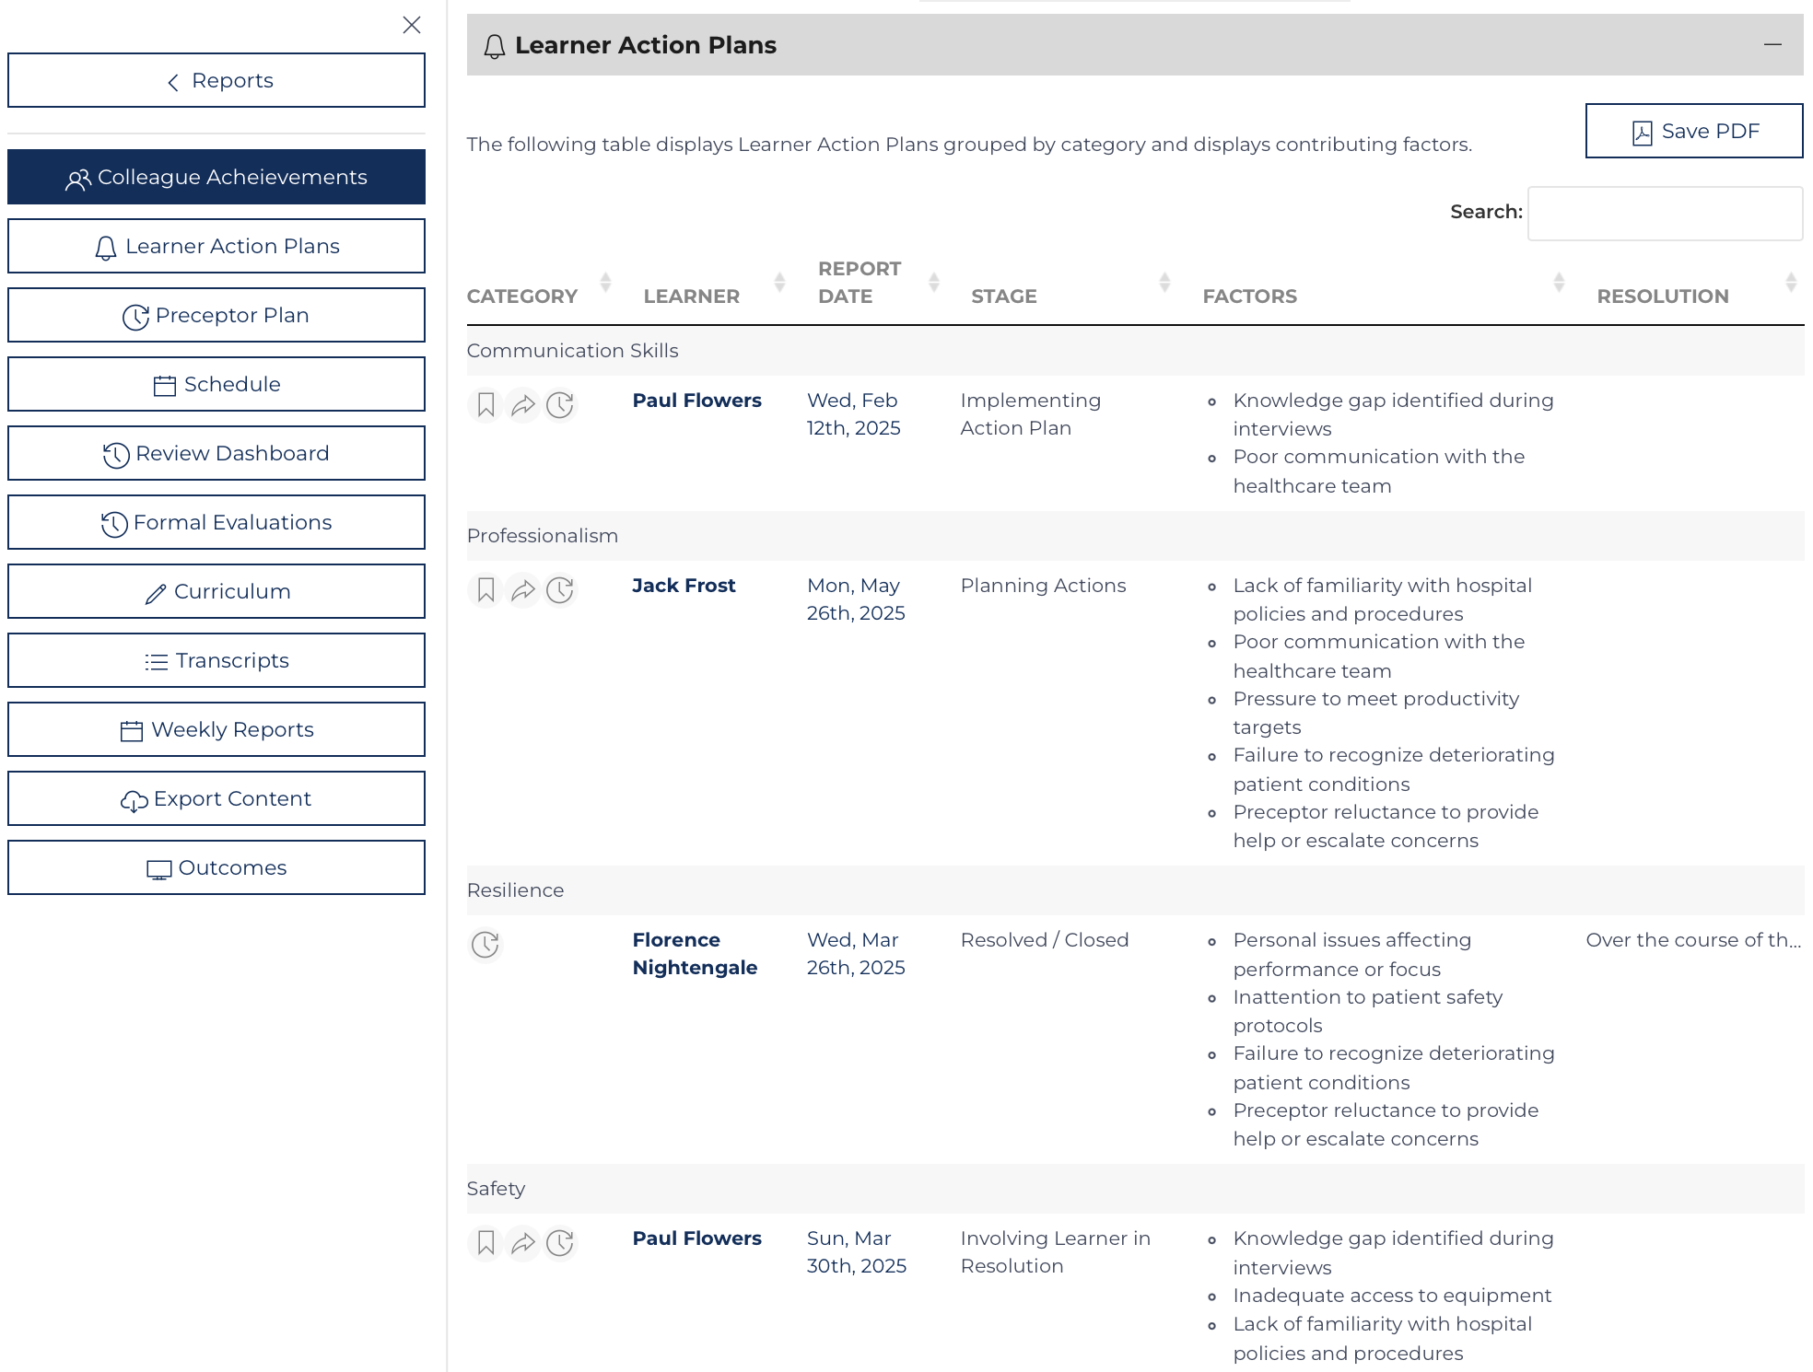Screen dimensions: 1813x1372
Task: Open Weekly Reports
Action: click(216, 729)
